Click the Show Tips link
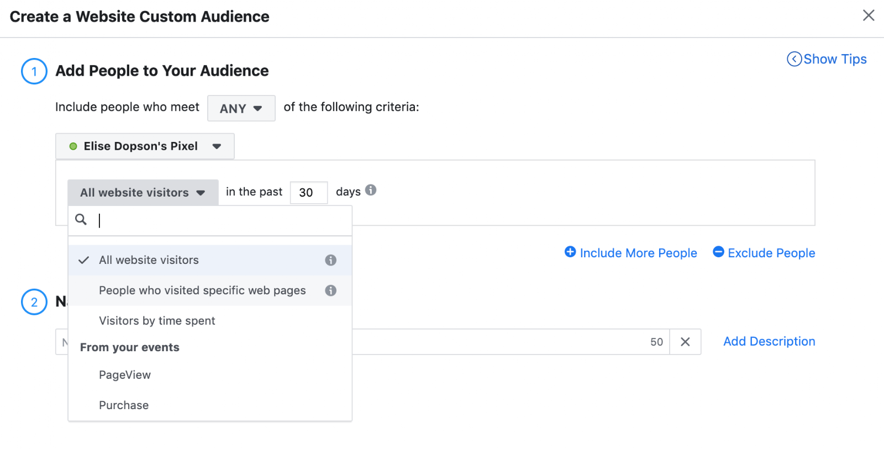 tap(827, 59)
